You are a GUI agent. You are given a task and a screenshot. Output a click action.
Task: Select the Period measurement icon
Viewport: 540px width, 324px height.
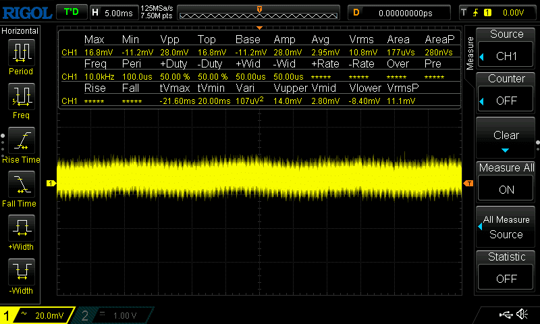[x=21, y=54]
